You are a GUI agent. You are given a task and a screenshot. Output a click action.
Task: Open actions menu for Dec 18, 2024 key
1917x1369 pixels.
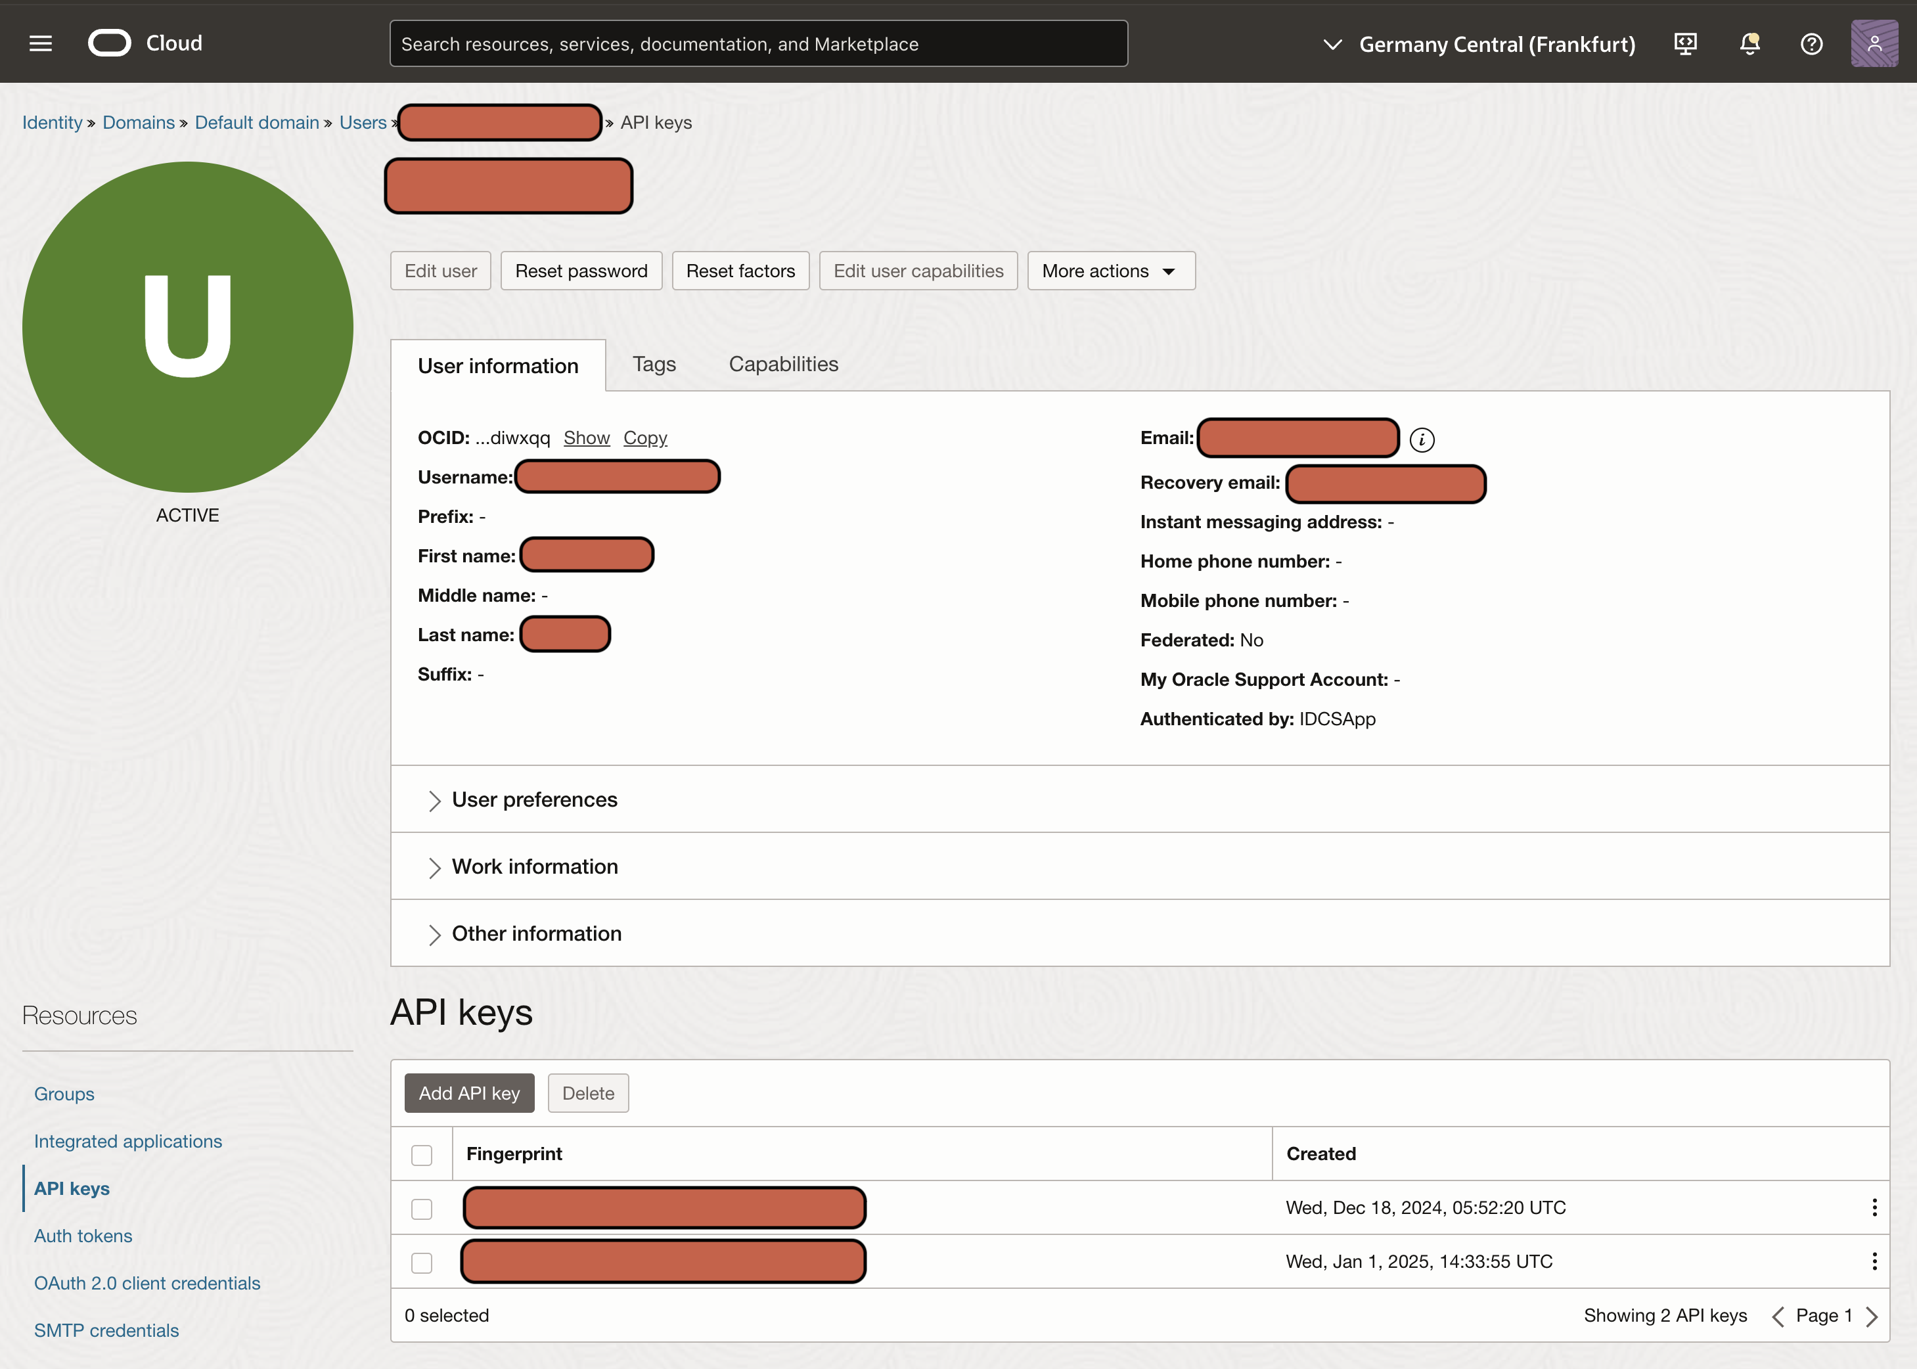(1874, 1207)
